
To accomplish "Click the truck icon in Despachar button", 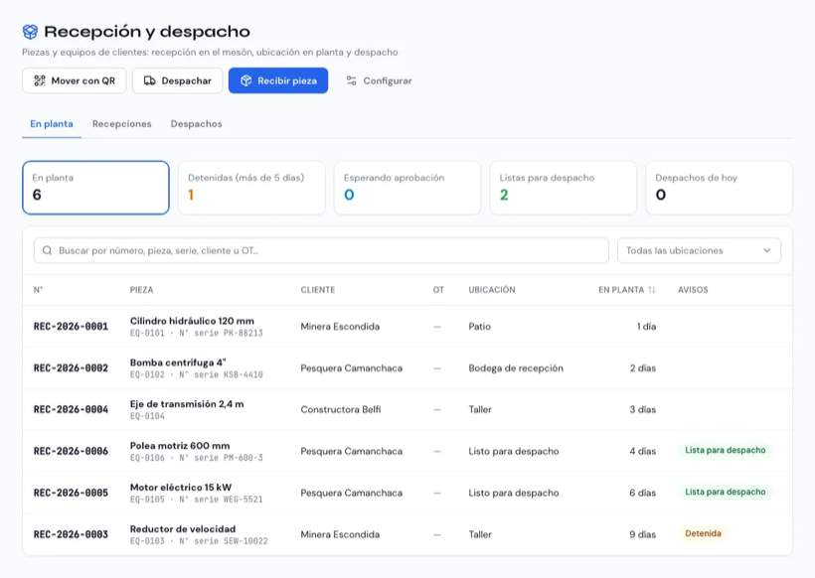I will coord(150,80).
